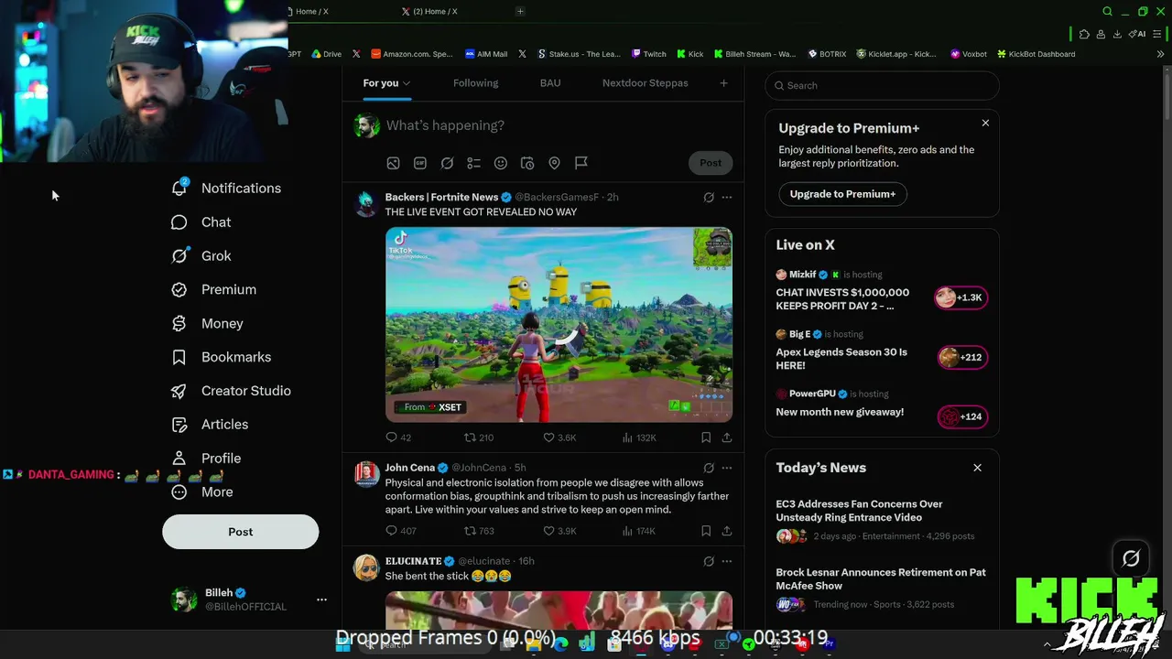
Task: Open more options on Backers Fortnite News post
Action: pyautogui.click(x=727, y=197)
